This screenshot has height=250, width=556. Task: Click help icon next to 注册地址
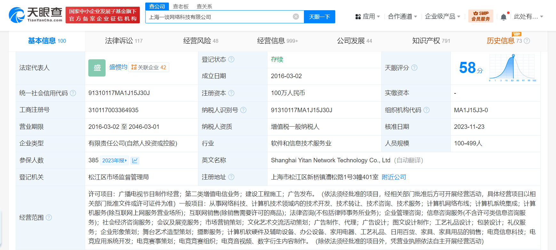click(x=231, y=177)
